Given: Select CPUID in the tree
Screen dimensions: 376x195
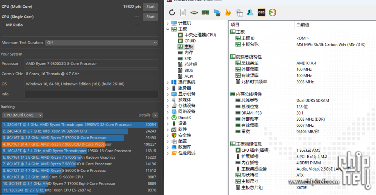Looking at the screenshot, I should click(190, 41).
